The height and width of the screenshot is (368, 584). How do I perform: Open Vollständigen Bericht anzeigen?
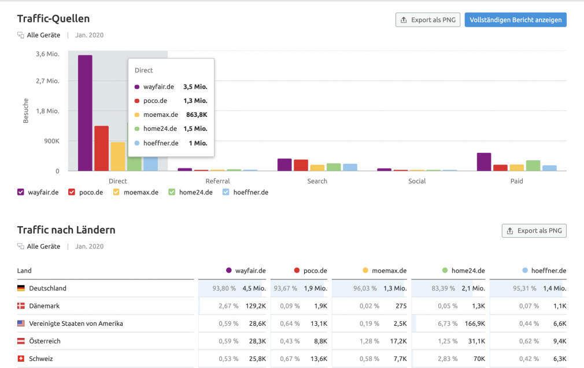(515, 20)
